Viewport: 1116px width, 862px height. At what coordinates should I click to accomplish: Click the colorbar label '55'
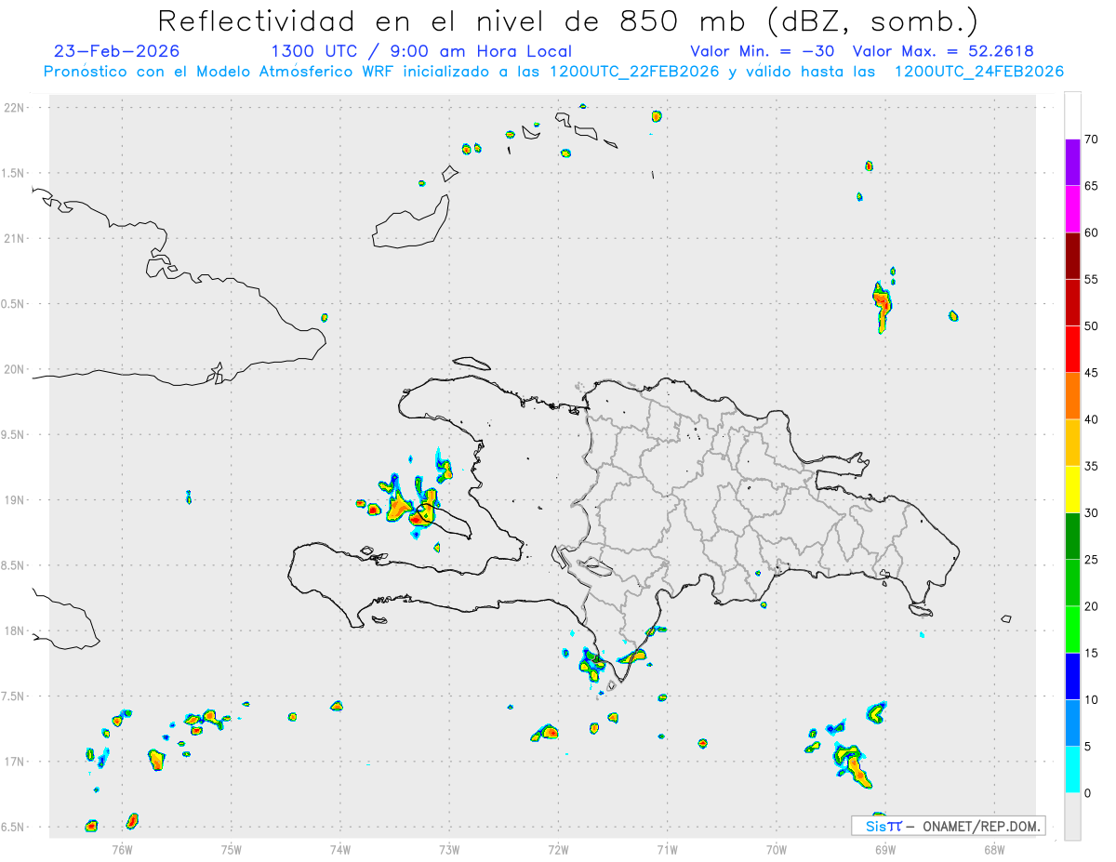point(1093,279)
